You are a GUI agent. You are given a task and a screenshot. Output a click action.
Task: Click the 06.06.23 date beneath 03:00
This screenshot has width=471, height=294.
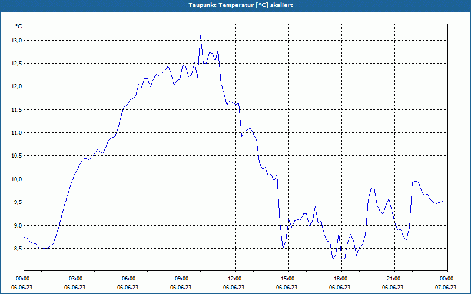tap(75, 288)
